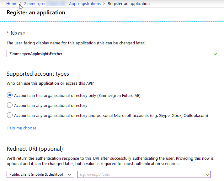Click the green checkmark in Redirect URI field
224x181 pixels.
207,174
